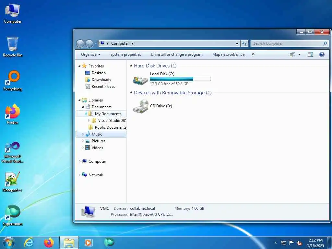
Task: Collapse the Hard Disk Drives group
Action: [x=131, y=66]
